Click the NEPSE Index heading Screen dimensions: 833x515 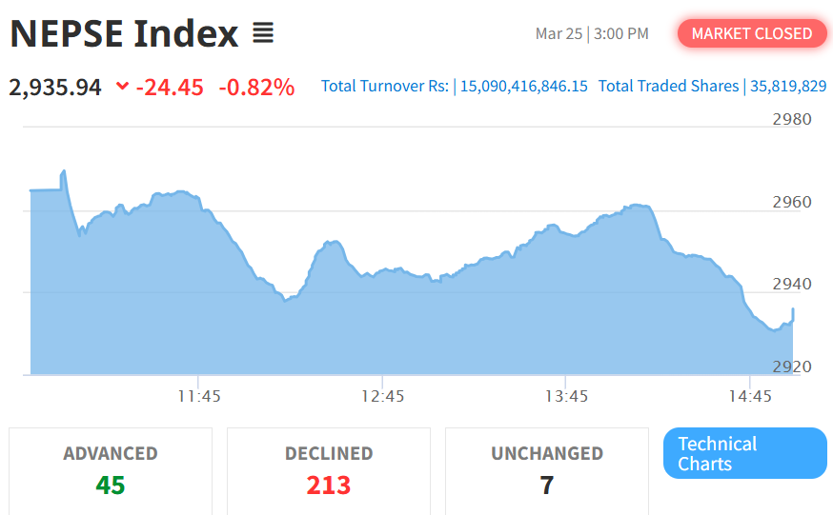(x=124, y=34)
